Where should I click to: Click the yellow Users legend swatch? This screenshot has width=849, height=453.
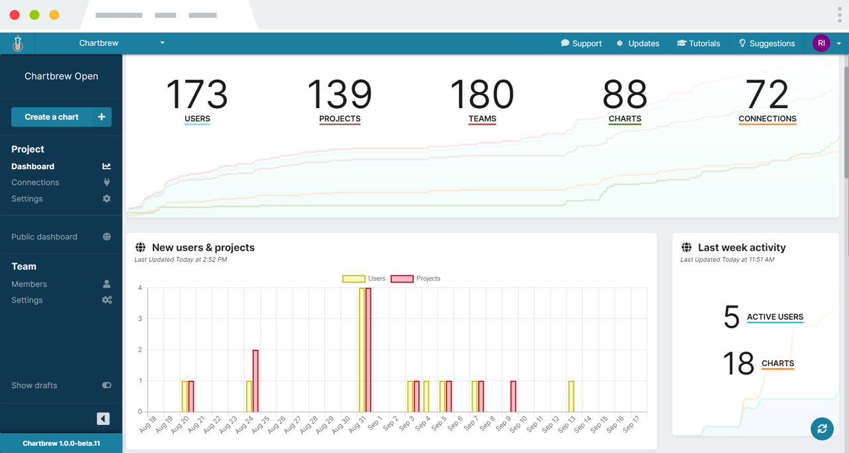(354, 279)
